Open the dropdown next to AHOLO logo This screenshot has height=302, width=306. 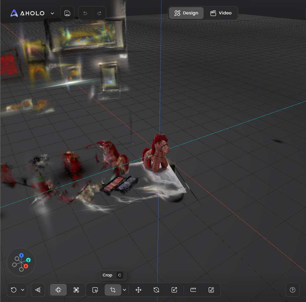52,13
